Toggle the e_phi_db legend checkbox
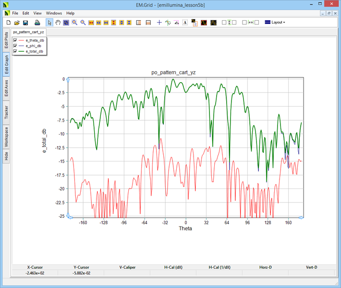This screenshot has width=341, height=288. click(15, 46)
